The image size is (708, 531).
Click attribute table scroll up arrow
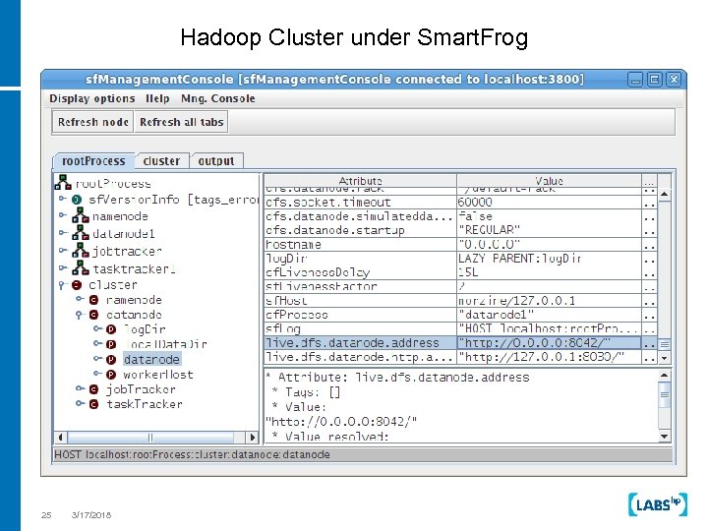click(664, 194)
